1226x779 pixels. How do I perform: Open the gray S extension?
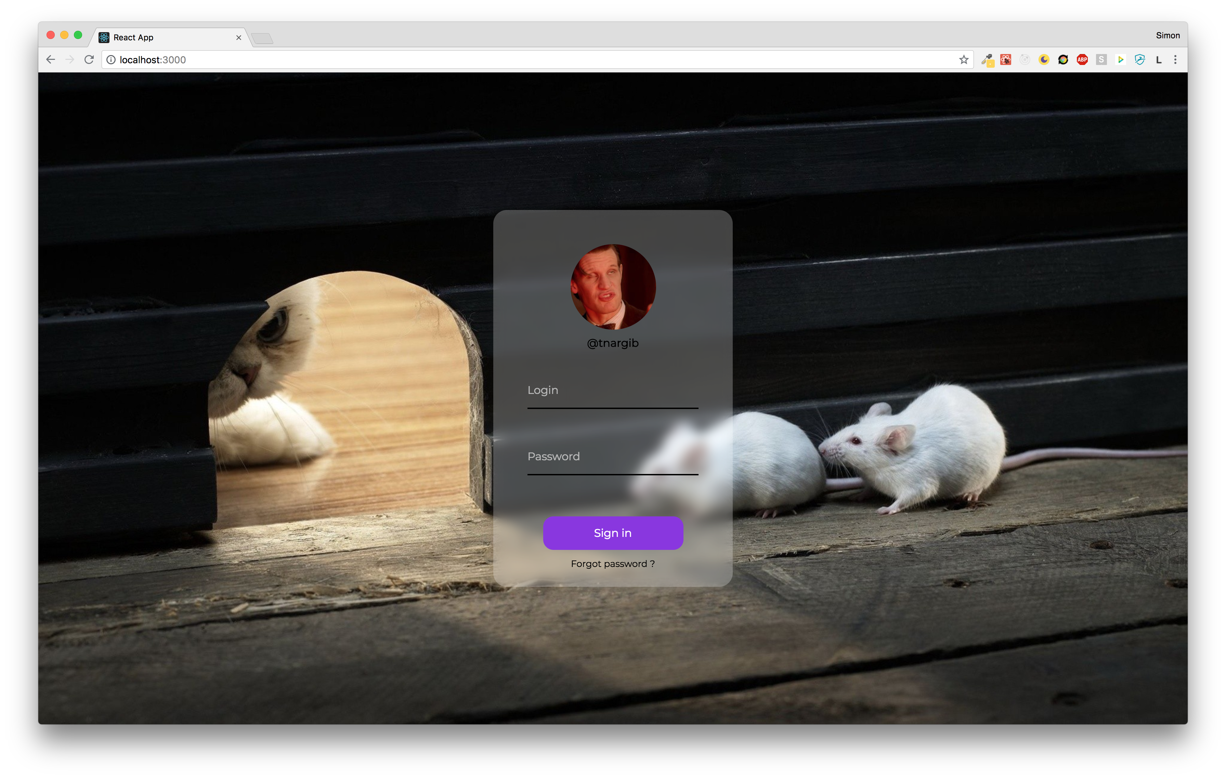pos(1101,60)
